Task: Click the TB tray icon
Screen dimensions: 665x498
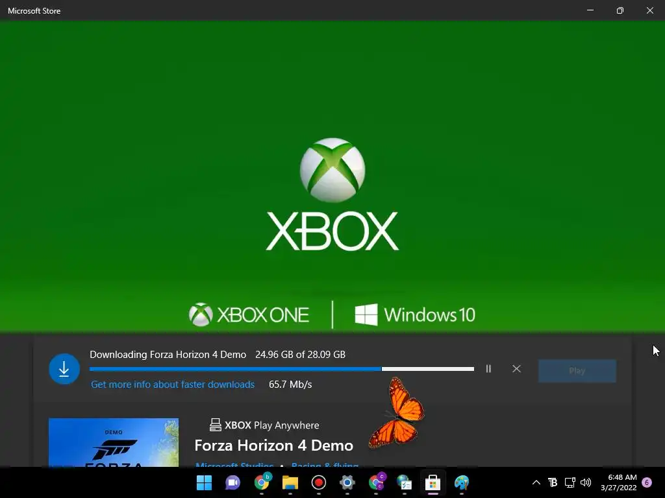Action: coord(553,482)
